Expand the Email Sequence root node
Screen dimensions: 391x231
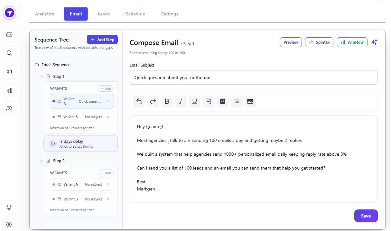tap(36, 65)
